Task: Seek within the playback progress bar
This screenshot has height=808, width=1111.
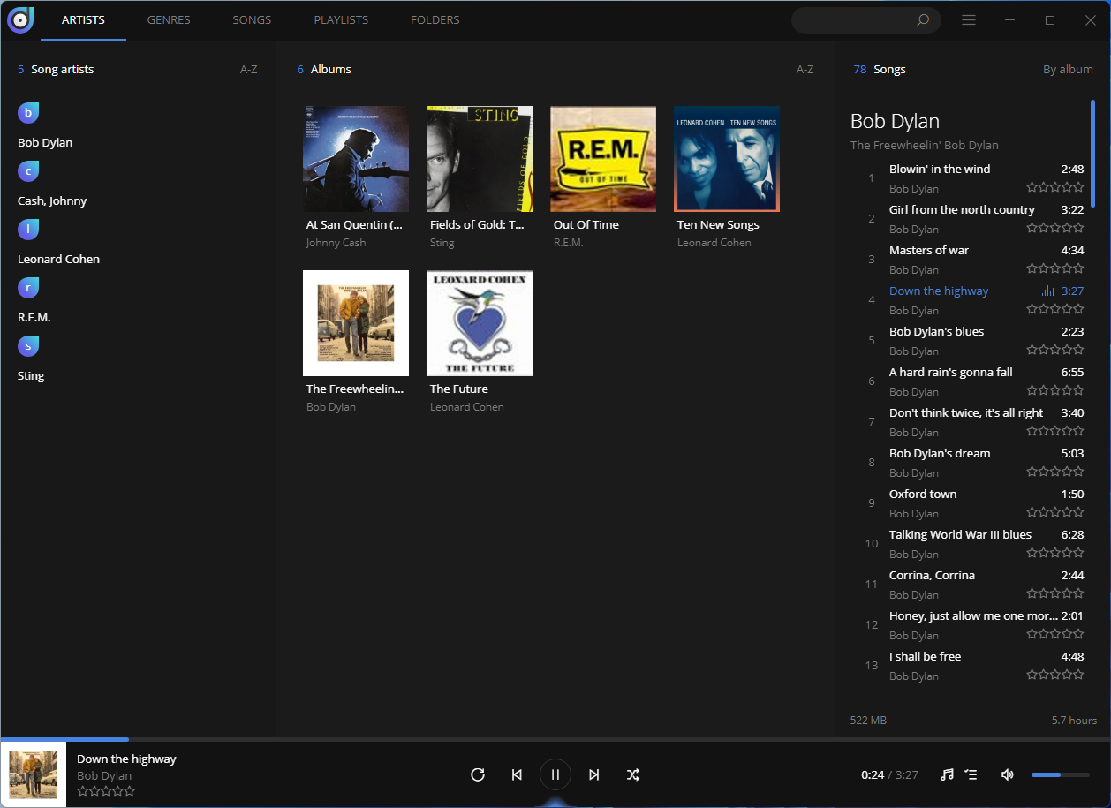Action: tap(555, 738)
